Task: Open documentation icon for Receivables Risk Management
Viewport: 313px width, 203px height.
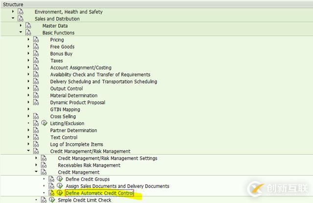Action: coord(44,165)
